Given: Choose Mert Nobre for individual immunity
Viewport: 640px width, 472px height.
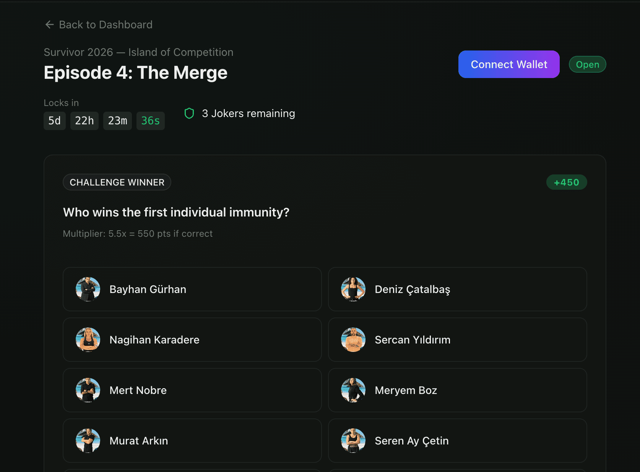Looking at the screenshot, I should pyautogui.click(x=192, y=390).
